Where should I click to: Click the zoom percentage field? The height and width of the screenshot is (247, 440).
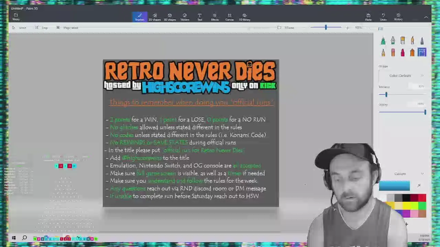tap(359, 28)
